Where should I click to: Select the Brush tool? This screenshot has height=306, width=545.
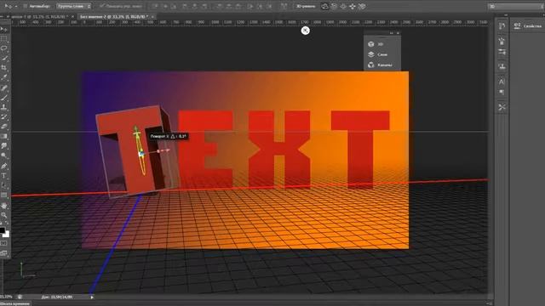[x=3, y=98]
